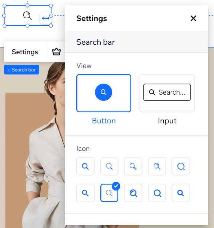The image size is (214, 228).
Task: Click the crown upgrade icon
Action: pyautogui.click(x=56, y=52)
